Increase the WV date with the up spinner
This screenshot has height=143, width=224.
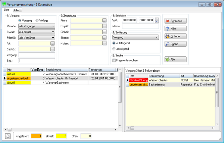point(157,19)
